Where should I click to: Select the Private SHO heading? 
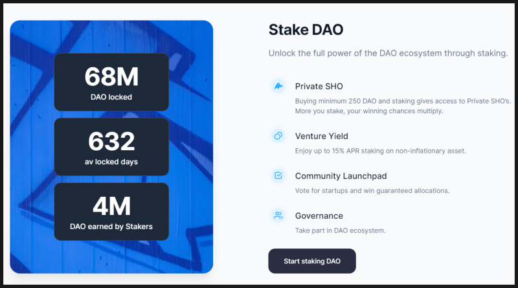tap(319, 86)
